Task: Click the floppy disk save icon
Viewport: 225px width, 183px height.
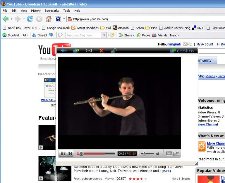Action: pos(58,19)
